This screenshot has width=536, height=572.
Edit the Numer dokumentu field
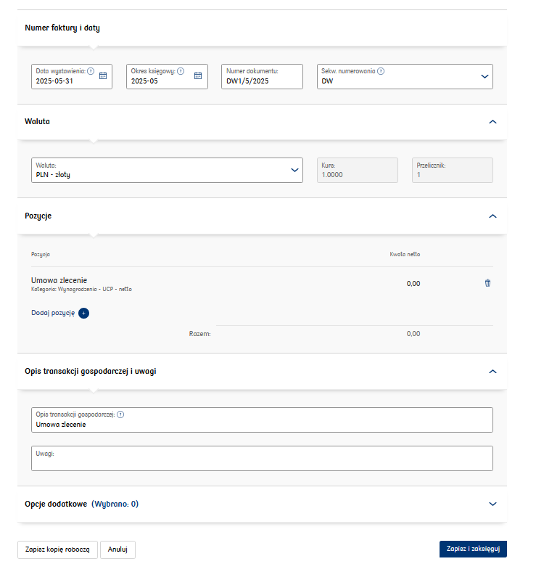(262, 77)
